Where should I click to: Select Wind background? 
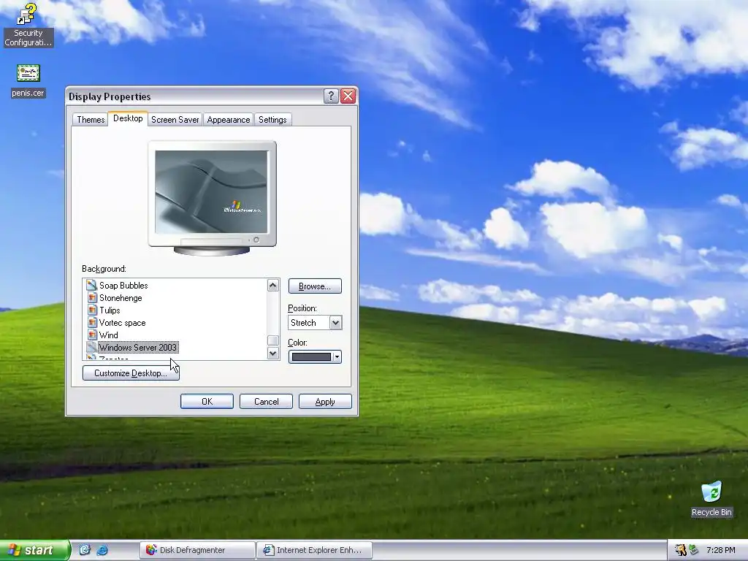point(109,335)
